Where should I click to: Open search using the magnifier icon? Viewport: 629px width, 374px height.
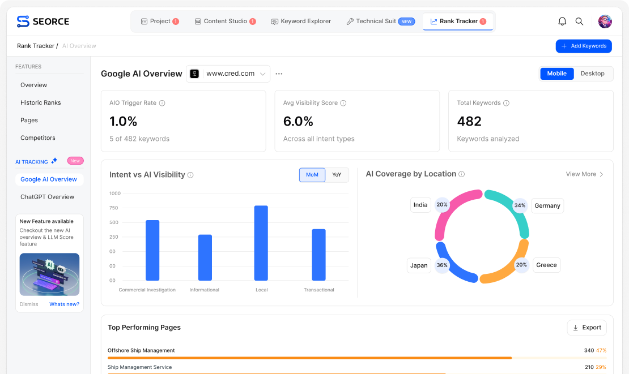(x=579, y=21)
